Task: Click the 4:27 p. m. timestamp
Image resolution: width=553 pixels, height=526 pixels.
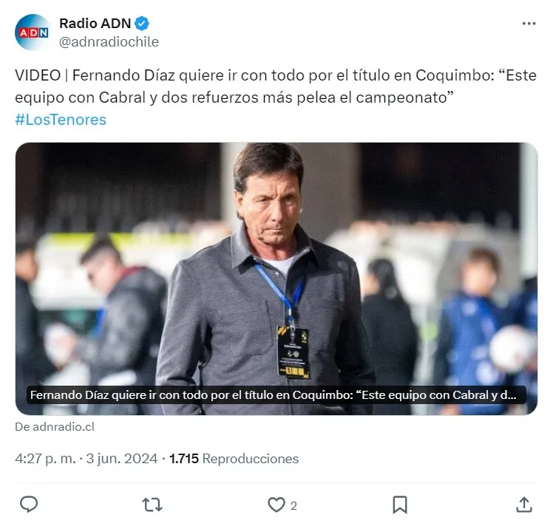Action: pos(45,459)
